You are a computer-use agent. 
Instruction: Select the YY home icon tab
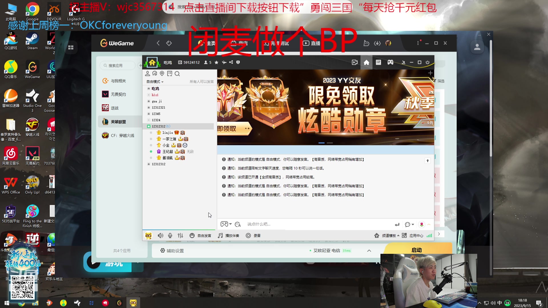(x=366, y=62)
